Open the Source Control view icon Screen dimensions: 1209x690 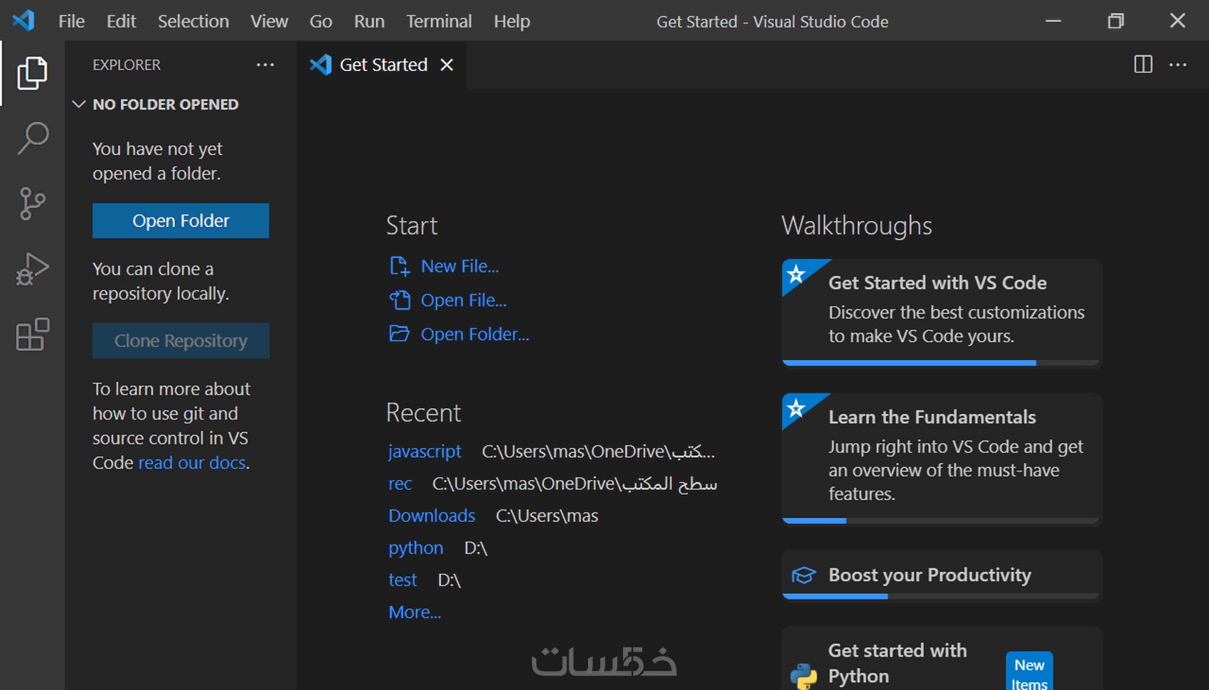tap(32, 203)
